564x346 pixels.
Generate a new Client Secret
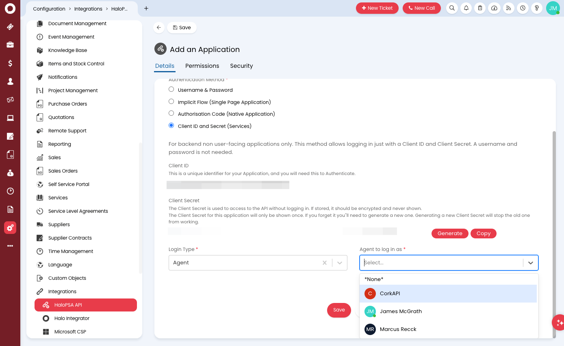450,234
